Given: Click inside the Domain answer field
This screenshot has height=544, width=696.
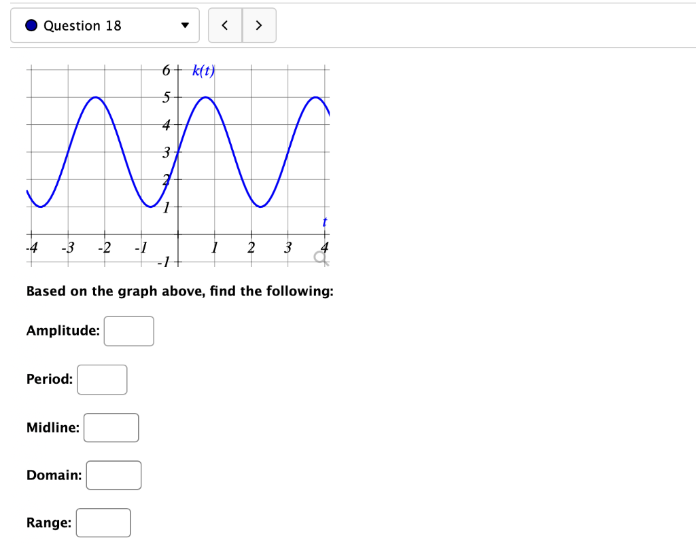Looking at the screenshot, I should tap(114, 475).
